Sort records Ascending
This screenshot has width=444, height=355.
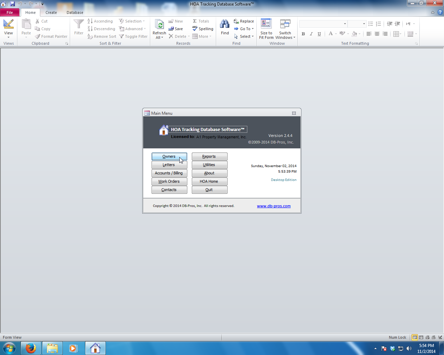(x=100, y=21)
